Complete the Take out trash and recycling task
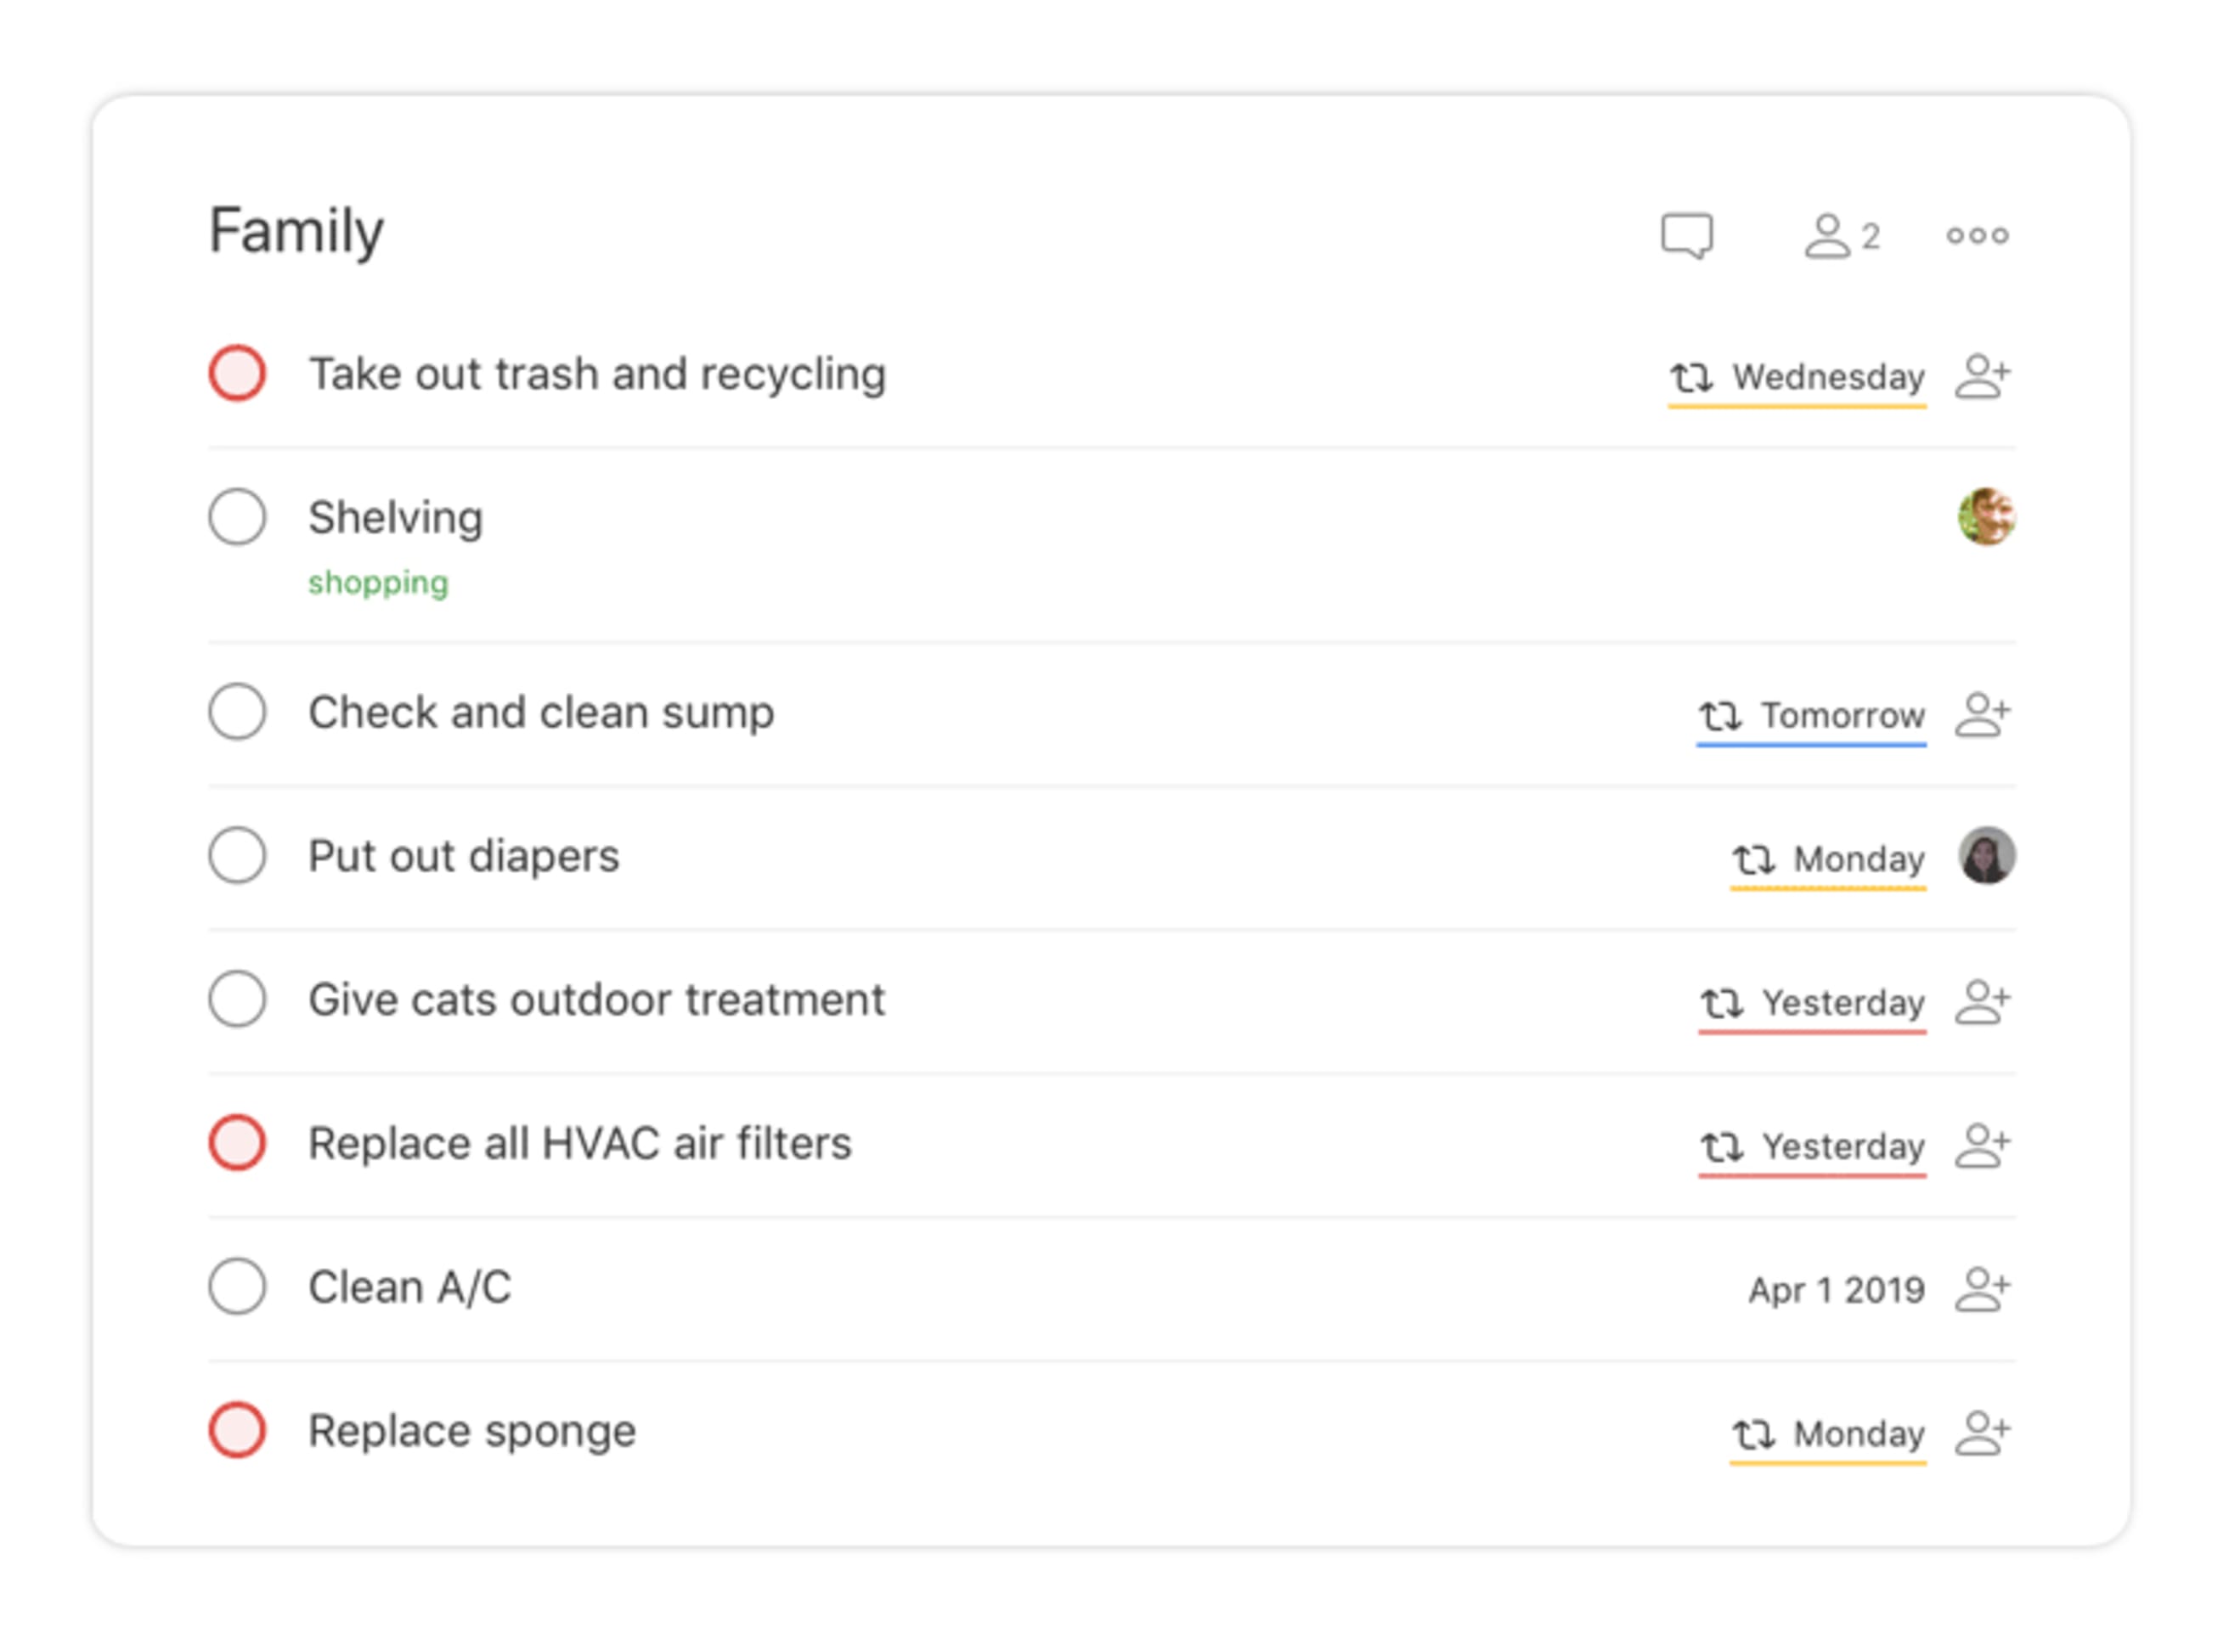The width and height of the screenshot is (2229, 1650). pyautogui.click(x=237, y=374)
